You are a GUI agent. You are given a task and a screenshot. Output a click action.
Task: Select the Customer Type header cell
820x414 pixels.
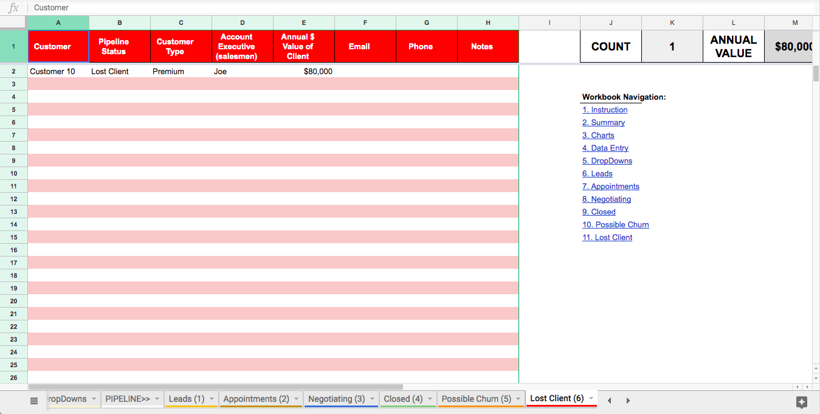(181, 46)
